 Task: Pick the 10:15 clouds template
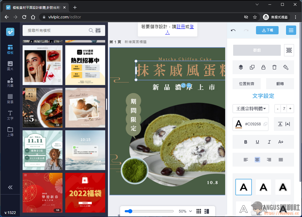click(x=85, y=150)
